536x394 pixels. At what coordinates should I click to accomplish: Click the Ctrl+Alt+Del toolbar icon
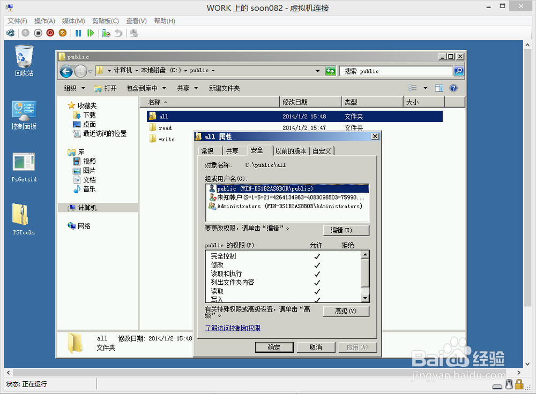[11, 33]
